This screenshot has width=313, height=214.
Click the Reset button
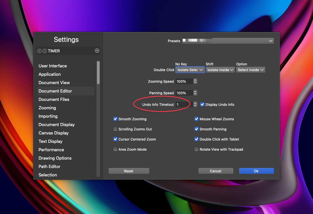pyautogui.click(x=129, y=171)
